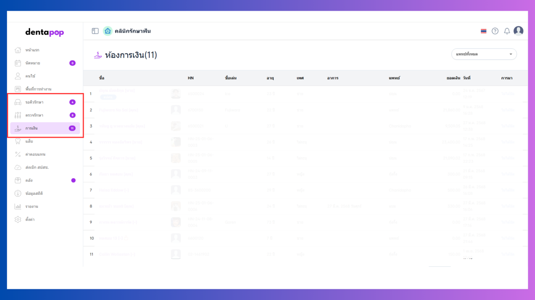The height and width of the screenshot is (300, 535).
Task: Click the avatar in the Collin Wollaston row
Action: (x=176, y=254)
